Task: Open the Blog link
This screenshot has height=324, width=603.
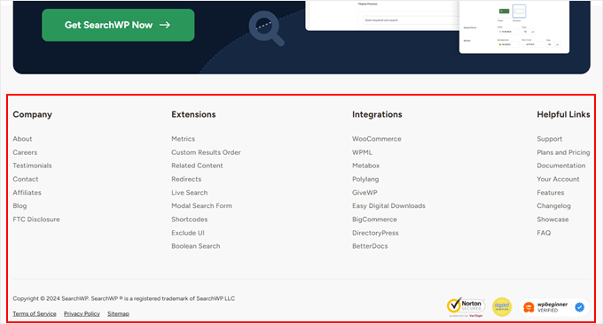Action: [x=20, y=205]
